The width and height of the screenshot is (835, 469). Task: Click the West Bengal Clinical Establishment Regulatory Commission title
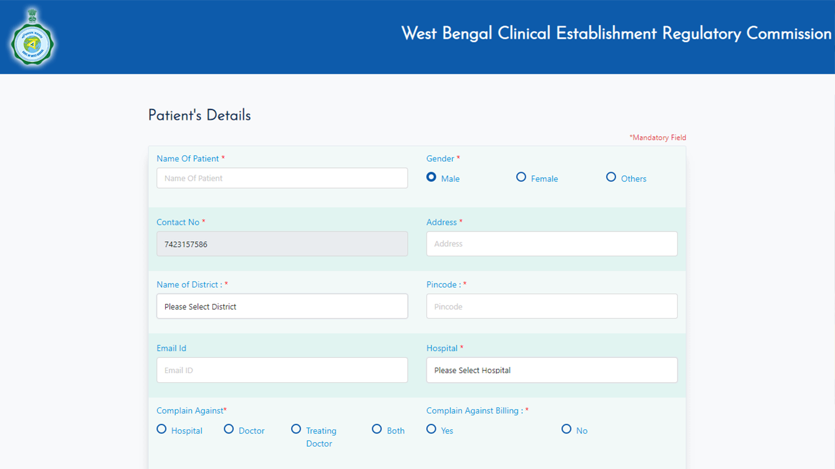tap(616, 33)
